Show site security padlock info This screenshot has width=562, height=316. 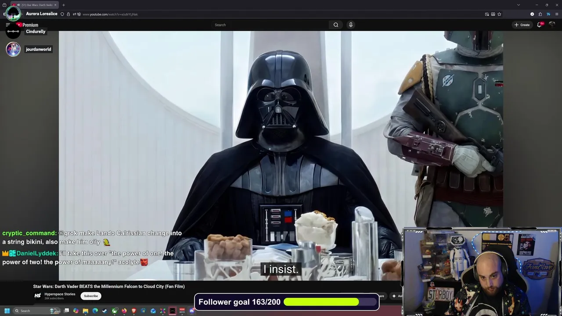[68, 14]
